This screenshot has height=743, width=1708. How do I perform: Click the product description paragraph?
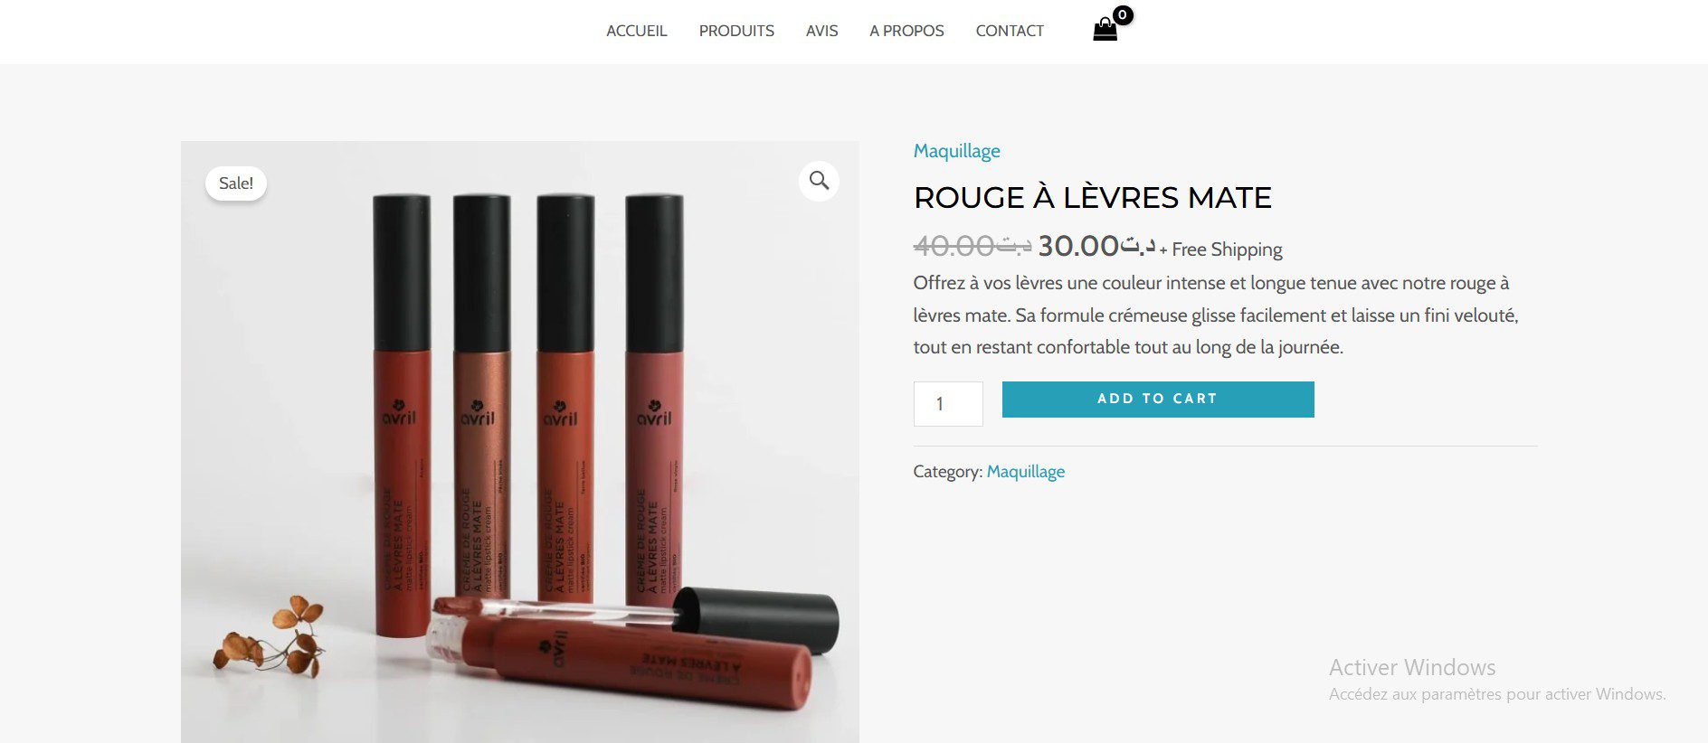(1216, 315)
